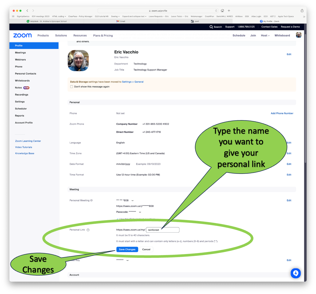Select Profile in the sidebar

(x=34, y=46)
